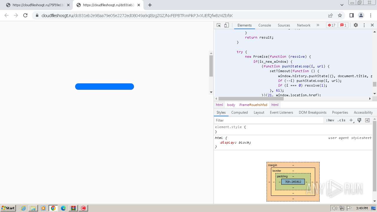This screenshot has height=212, width=377.
Task: Open the DOM Breakpoints pane tab
Action: click(312, 112)
